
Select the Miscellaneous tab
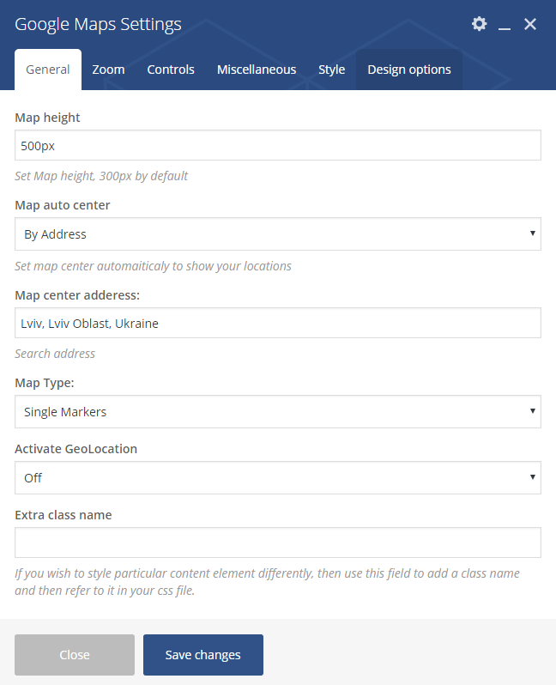click(x=257, y=70)
